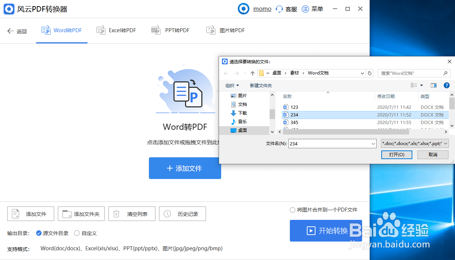
Task: Select the 源文件目录 output option
Action: pos(39,233)
